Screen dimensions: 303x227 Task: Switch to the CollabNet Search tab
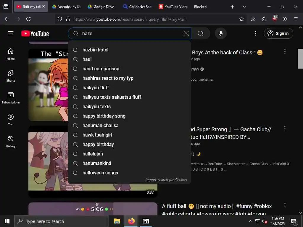(x=137, y=7)
